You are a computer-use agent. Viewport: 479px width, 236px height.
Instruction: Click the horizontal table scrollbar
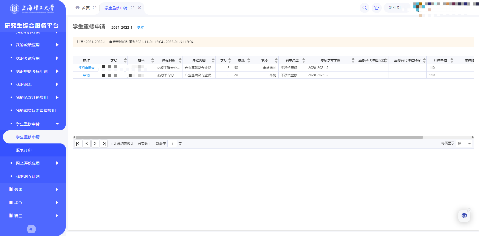coord(249,138)
